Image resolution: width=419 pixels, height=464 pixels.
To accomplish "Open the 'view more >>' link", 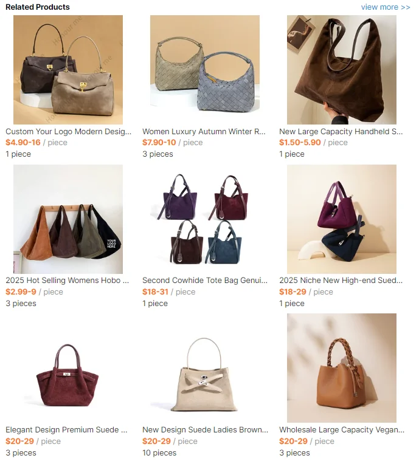I will pyautogui.click(x=385, y=7).
